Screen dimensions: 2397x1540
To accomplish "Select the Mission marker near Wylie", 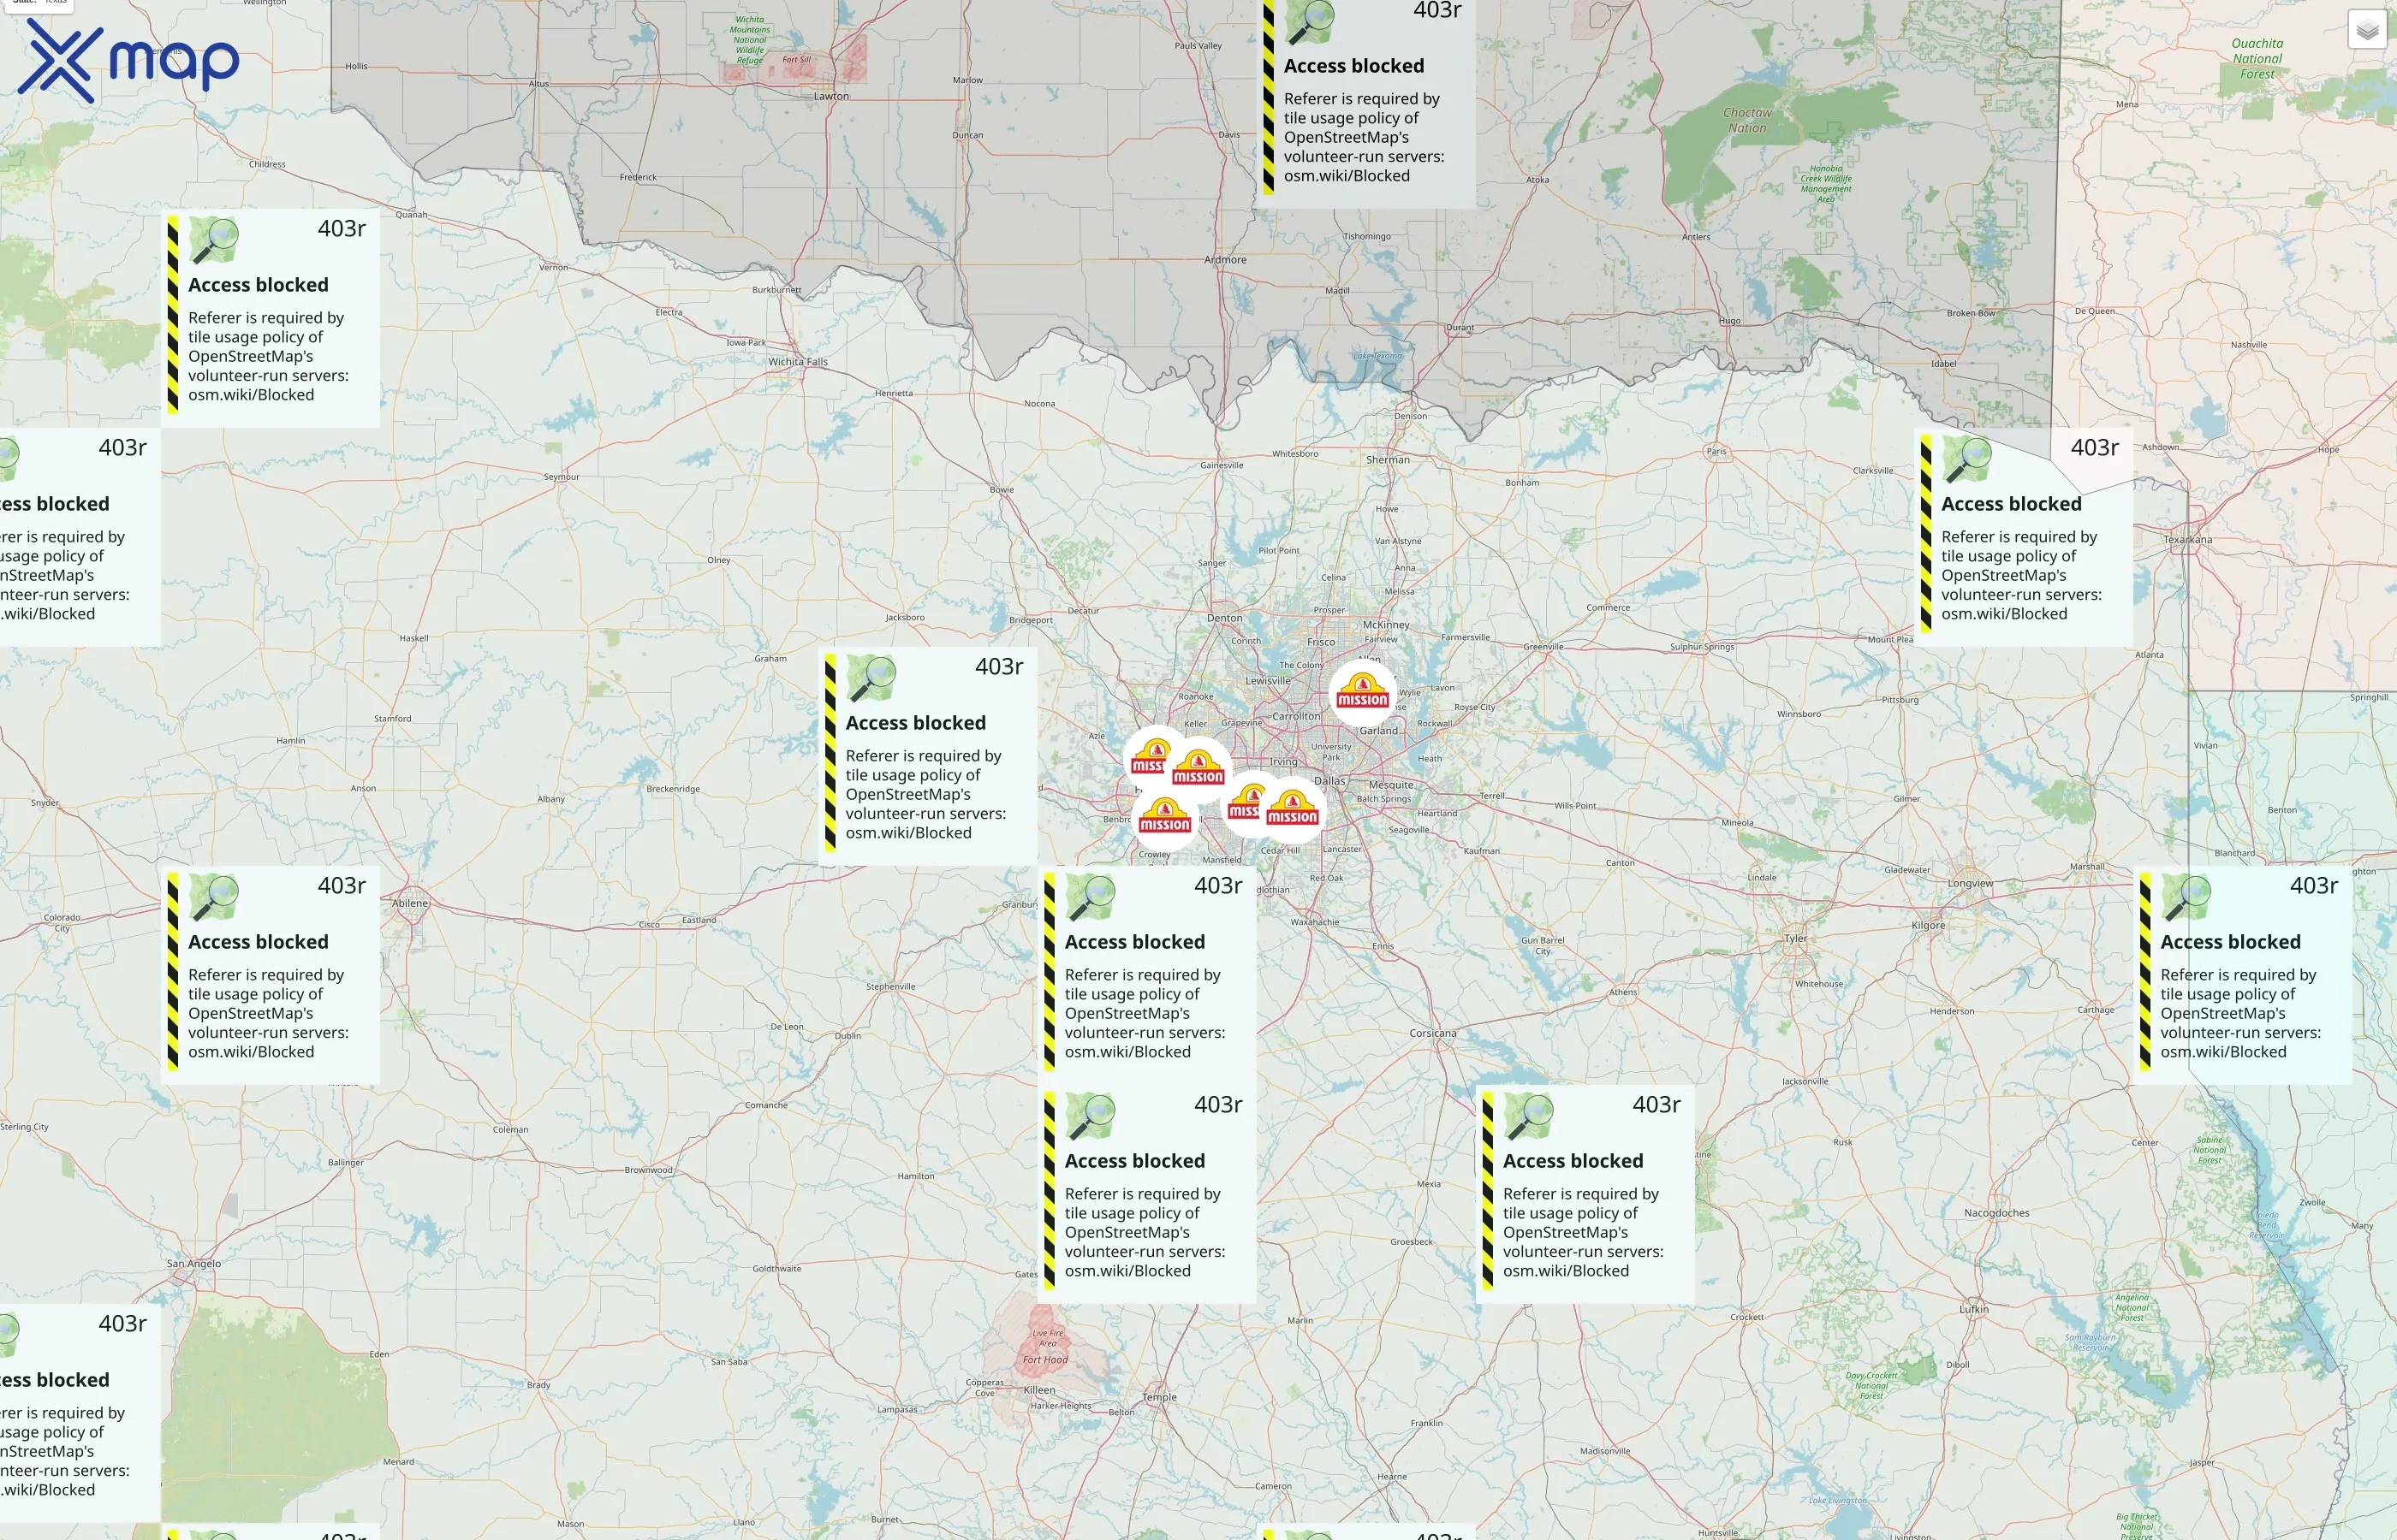I will point(1363,692).
